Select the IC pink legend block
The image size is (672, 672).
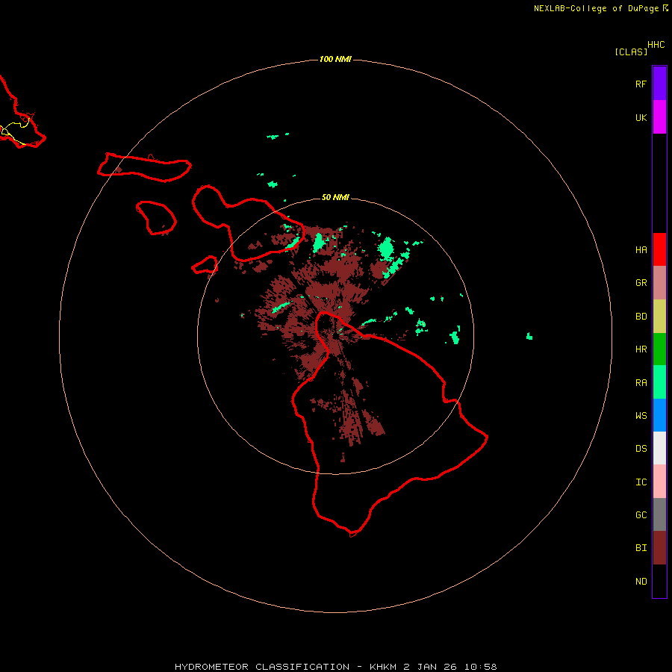(659, 482)
